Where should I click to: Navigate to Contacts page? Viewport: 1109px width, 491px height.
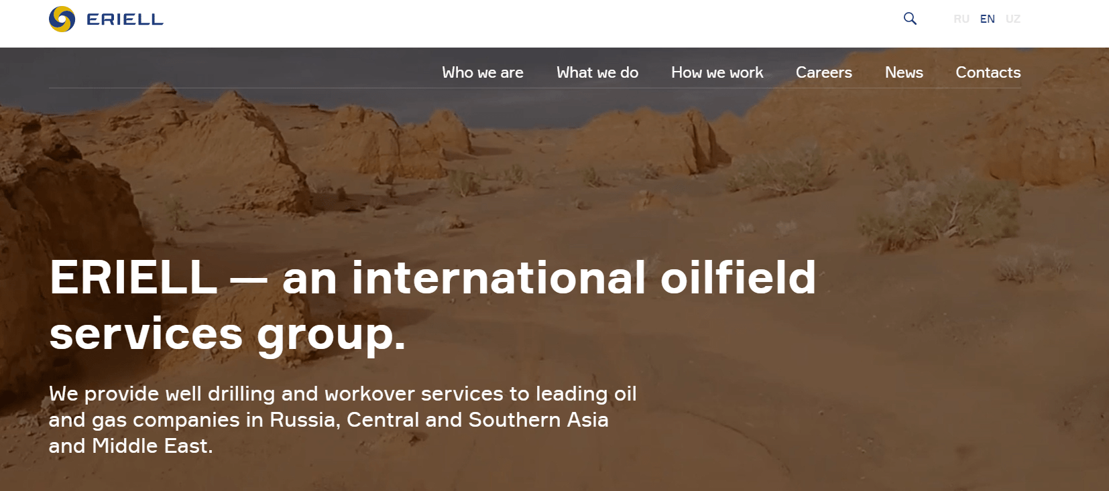[988, 72]
